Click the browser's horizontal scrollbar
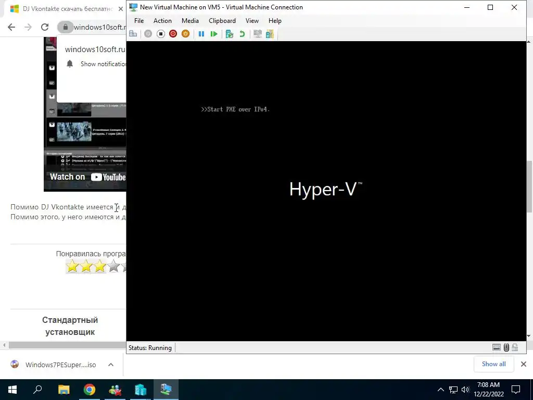This screenshot has width=533, height=400. pos(67,345)
